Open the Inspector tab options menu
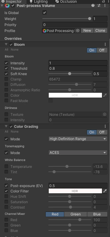The width and height of the screenshot is (110, 237). click(x=108, y=1)
